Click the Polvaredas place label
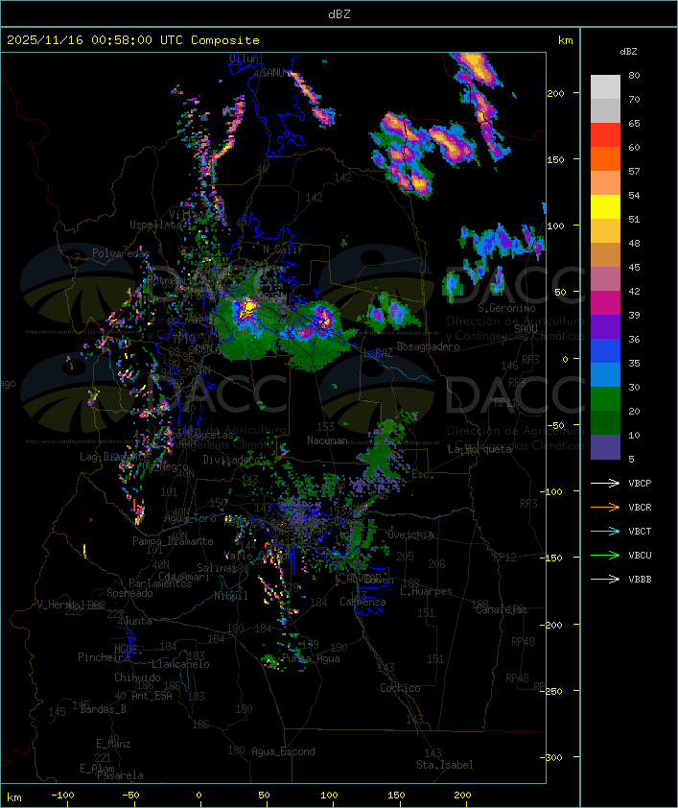The width and height of the screenshot is (678, 808). click(x=121, y=253)
